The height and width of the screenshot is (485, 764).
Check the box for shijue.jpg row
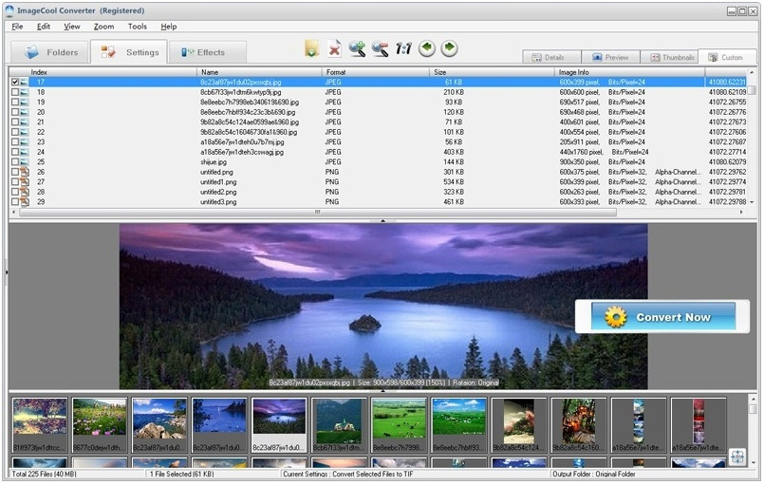pos(14,162)
